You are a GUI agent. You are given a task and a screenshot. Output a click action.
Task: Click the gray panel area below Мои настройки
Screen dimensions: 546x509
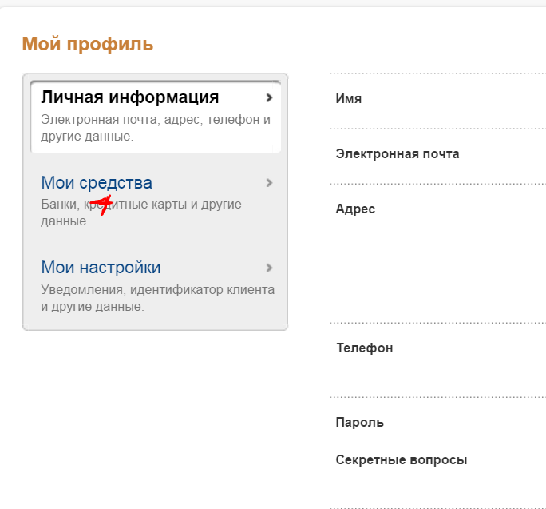tap(155, 322)
